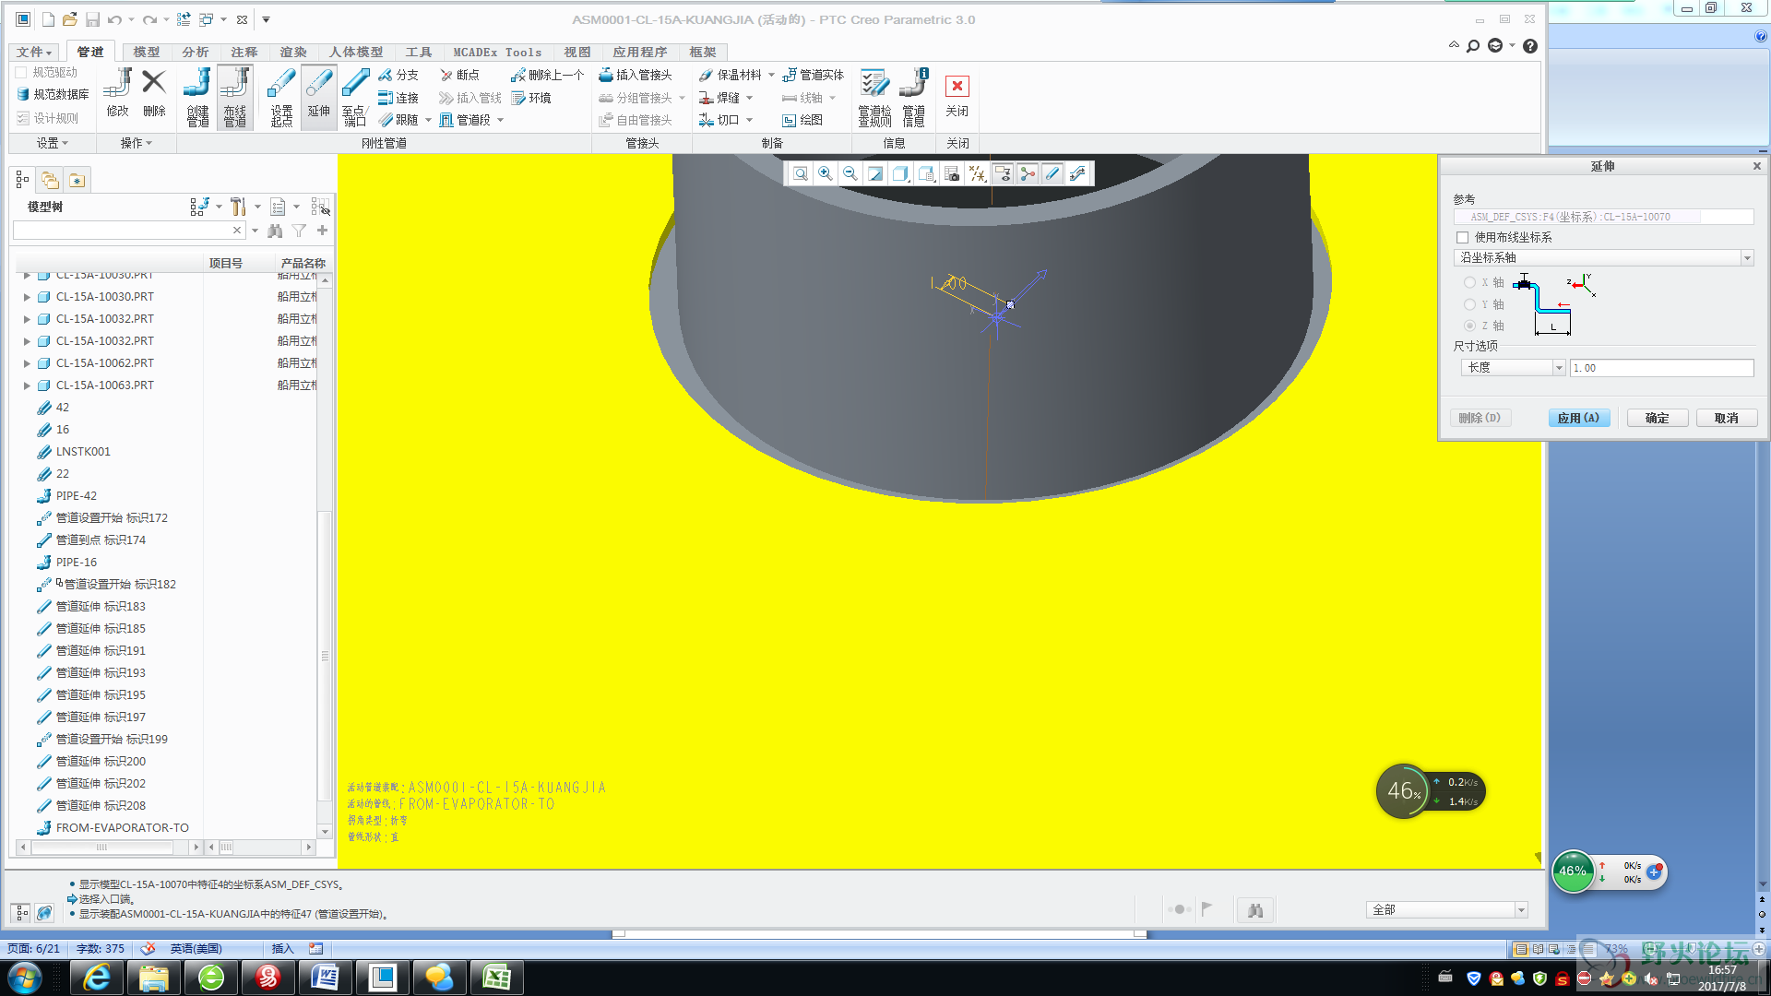Click 插入管接头 (Insert Fitting) tool

[636, 75]
